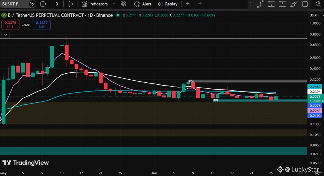Screen dimensions: 324x176
Task: Select the lower POI label near current price
Action: coord(215,100)
